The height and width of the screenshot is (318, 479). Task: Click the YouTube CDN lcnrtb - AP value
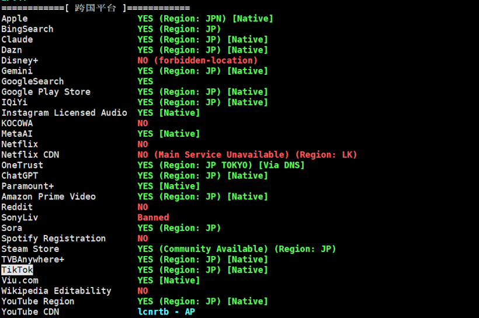[x=166, y=312]
